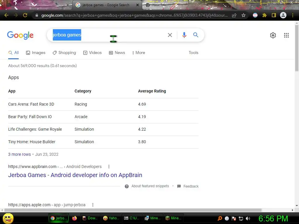This screenshot has width=299, height=224.
Task: View site security lock info
Action: pos(37,15)
